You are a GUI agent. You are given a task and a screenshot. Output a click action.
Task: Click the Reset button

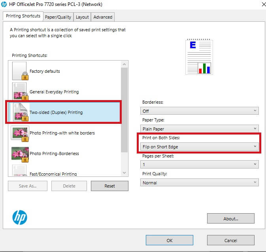coord(109,186)
